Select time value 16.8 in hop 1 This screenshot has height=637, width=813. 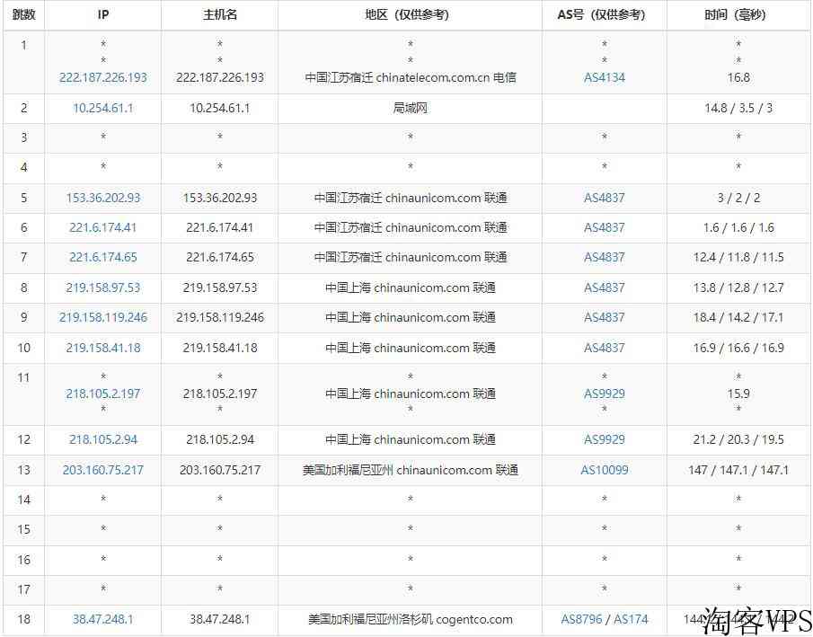click(x=738, y=78)
